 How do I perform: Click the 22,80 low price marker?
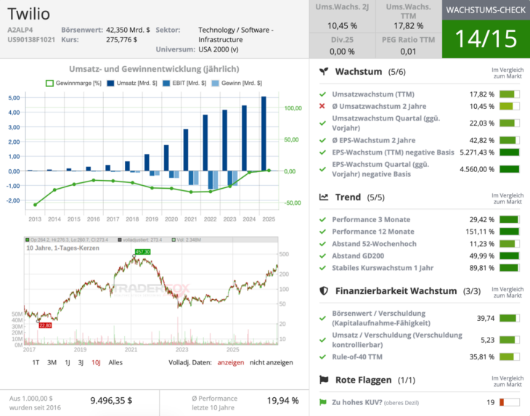tap(45, 325)
